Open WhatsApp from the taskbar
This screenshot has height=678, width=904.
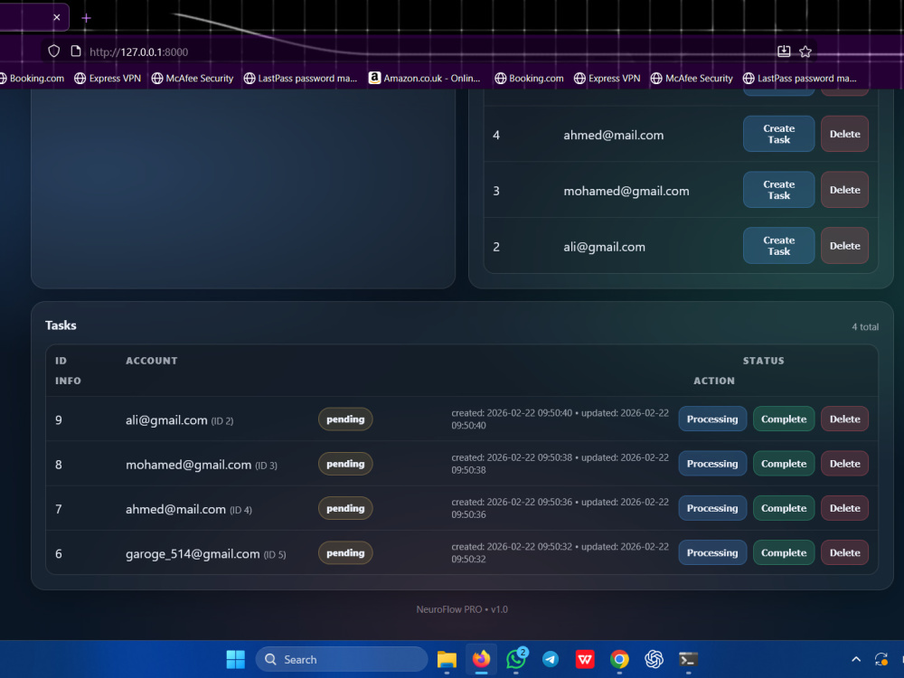coord(516,659)
